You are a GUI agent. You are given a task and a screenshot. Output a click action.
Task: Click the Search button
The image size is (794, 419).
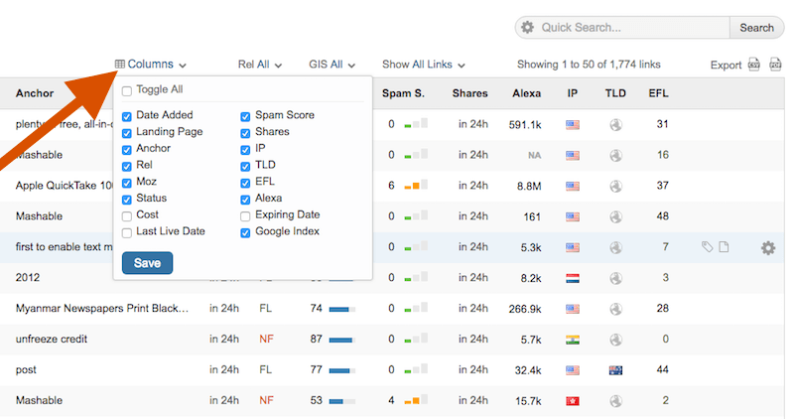(756, 28)
